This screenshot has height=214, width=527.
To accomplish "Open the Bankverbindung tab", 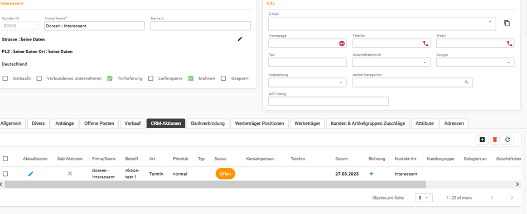I will click(207, 123).
